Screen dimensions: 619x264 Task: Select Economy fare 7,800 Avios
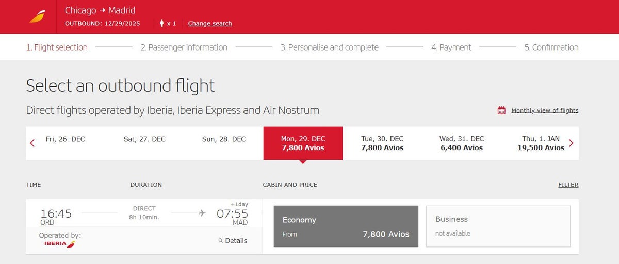[x=346, y=226]
